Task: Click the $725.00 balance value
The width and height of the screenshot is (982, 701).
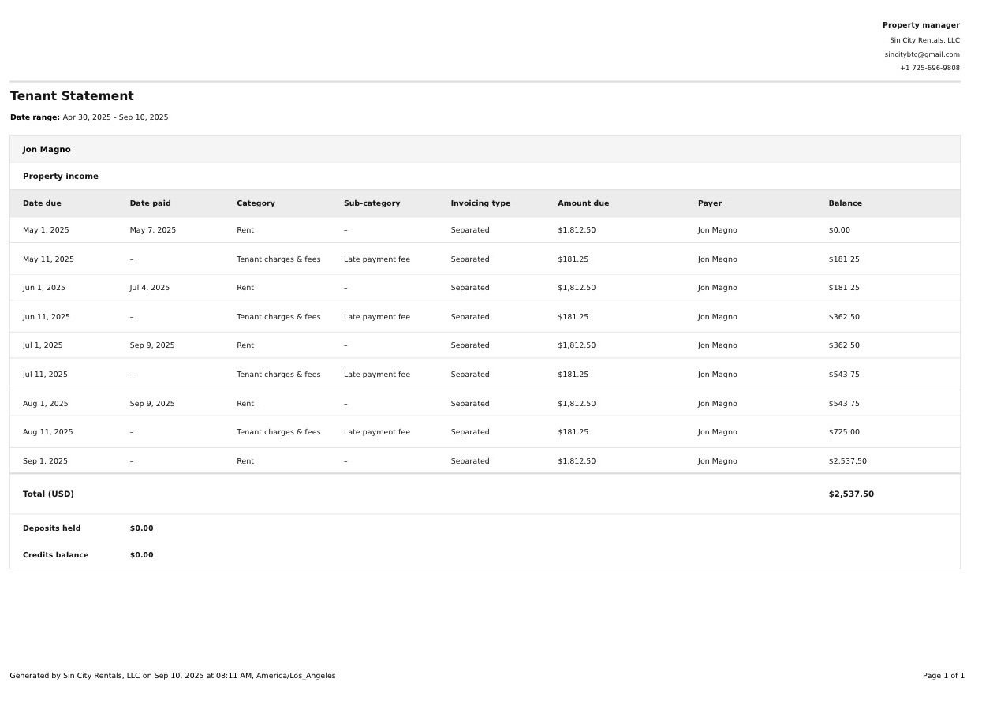Action: (x=844, y=432)
